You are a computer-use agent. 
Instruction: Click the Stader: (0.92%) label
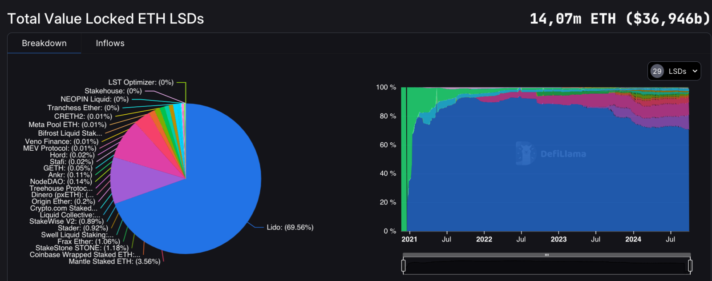83,228
